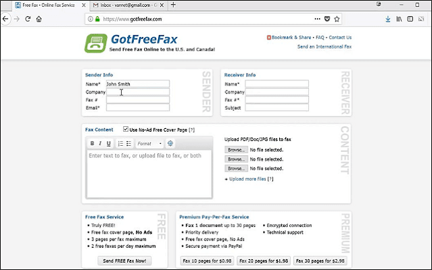Apply Italic in the fax editor
Image resolution: width=432 pixels, height=270 pixels.
click(x=100, y=143)
